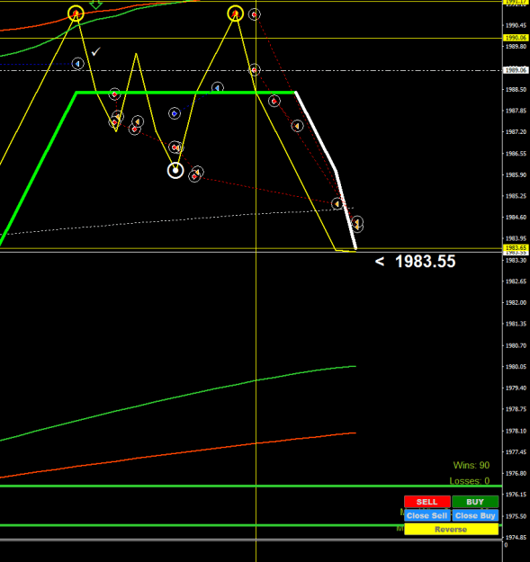Click the red SELL button
The height and width of the screenshot is (562, 530).
[427, 502]
